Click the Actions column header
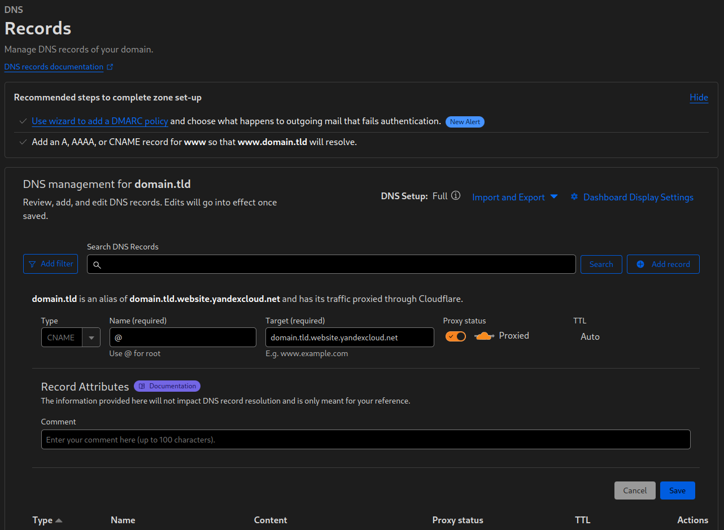The image size is (724, 530). click(693, 520)
